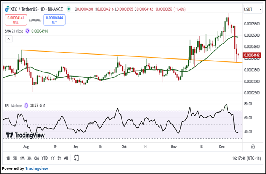Viewport: 266px width, 174px height.
Task: Click the Sep date axis label
Action: coord(76,147)
